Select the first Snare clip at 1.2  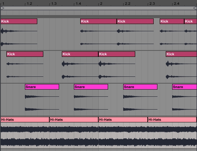pos(42,87)
